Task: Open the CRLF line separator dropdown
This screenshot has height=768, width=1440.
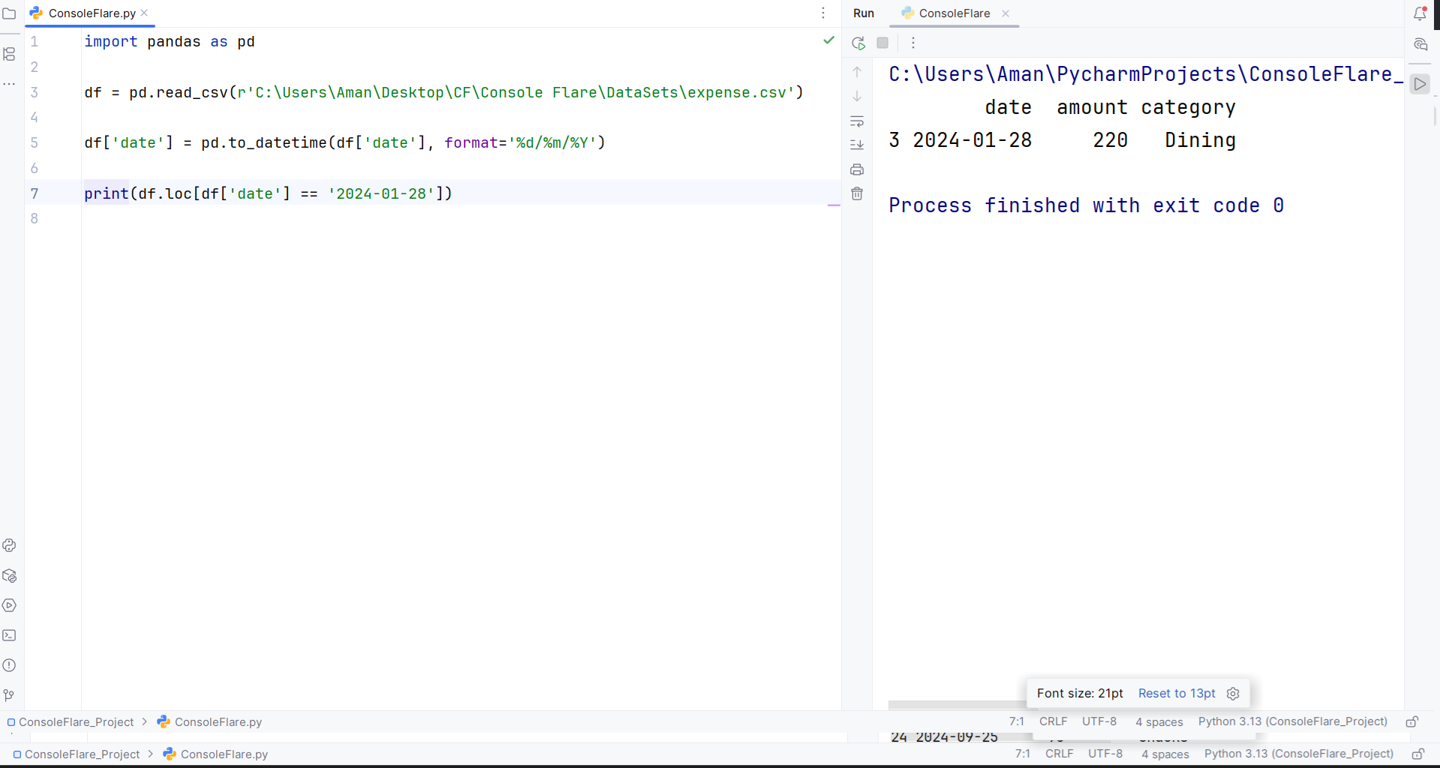Action: point(1059,754)
